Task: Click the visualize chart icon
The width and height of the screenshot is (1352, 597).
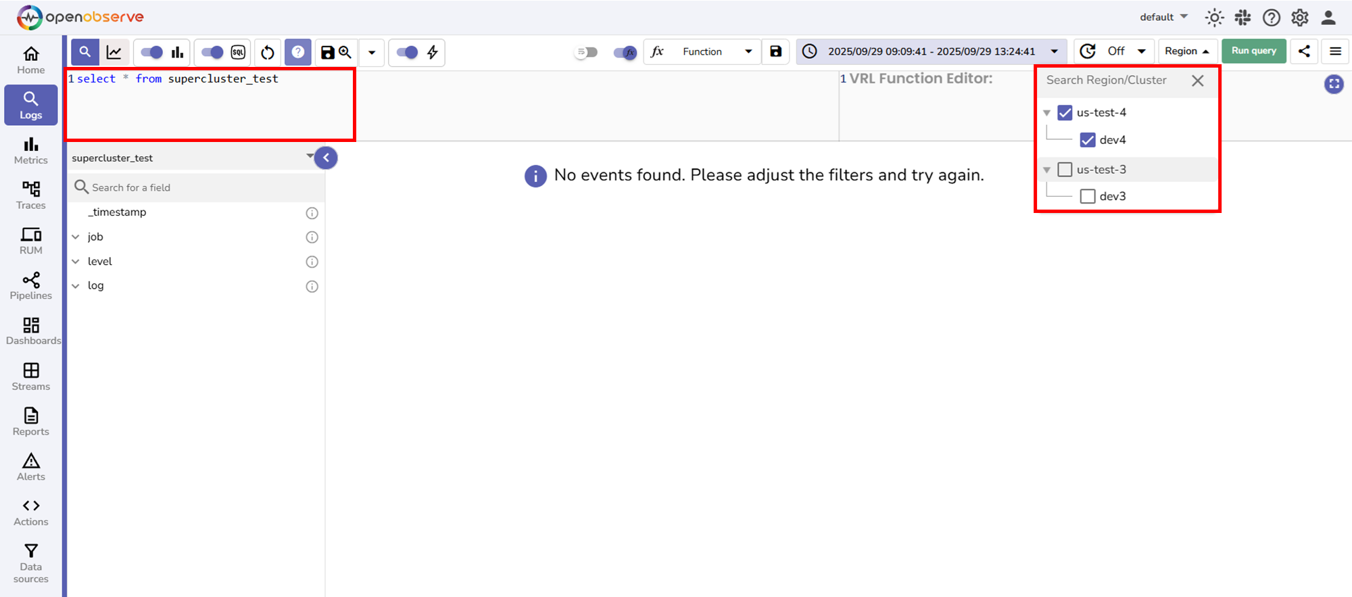Action: (114, 52)
